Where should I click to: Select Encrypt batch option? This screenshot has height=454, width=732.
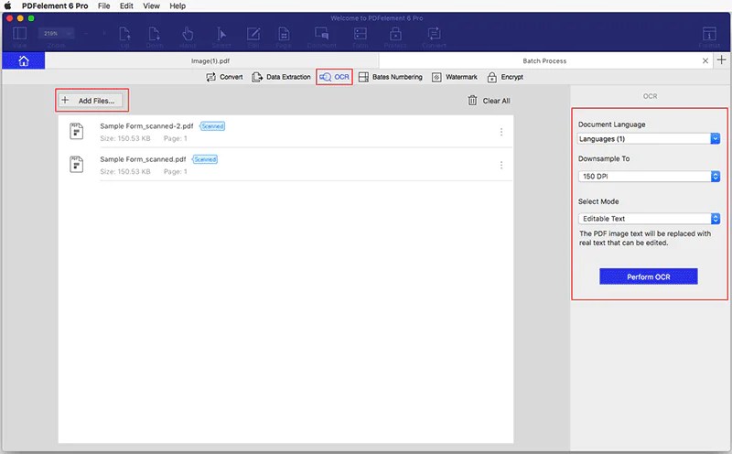[x=505, y=77]
